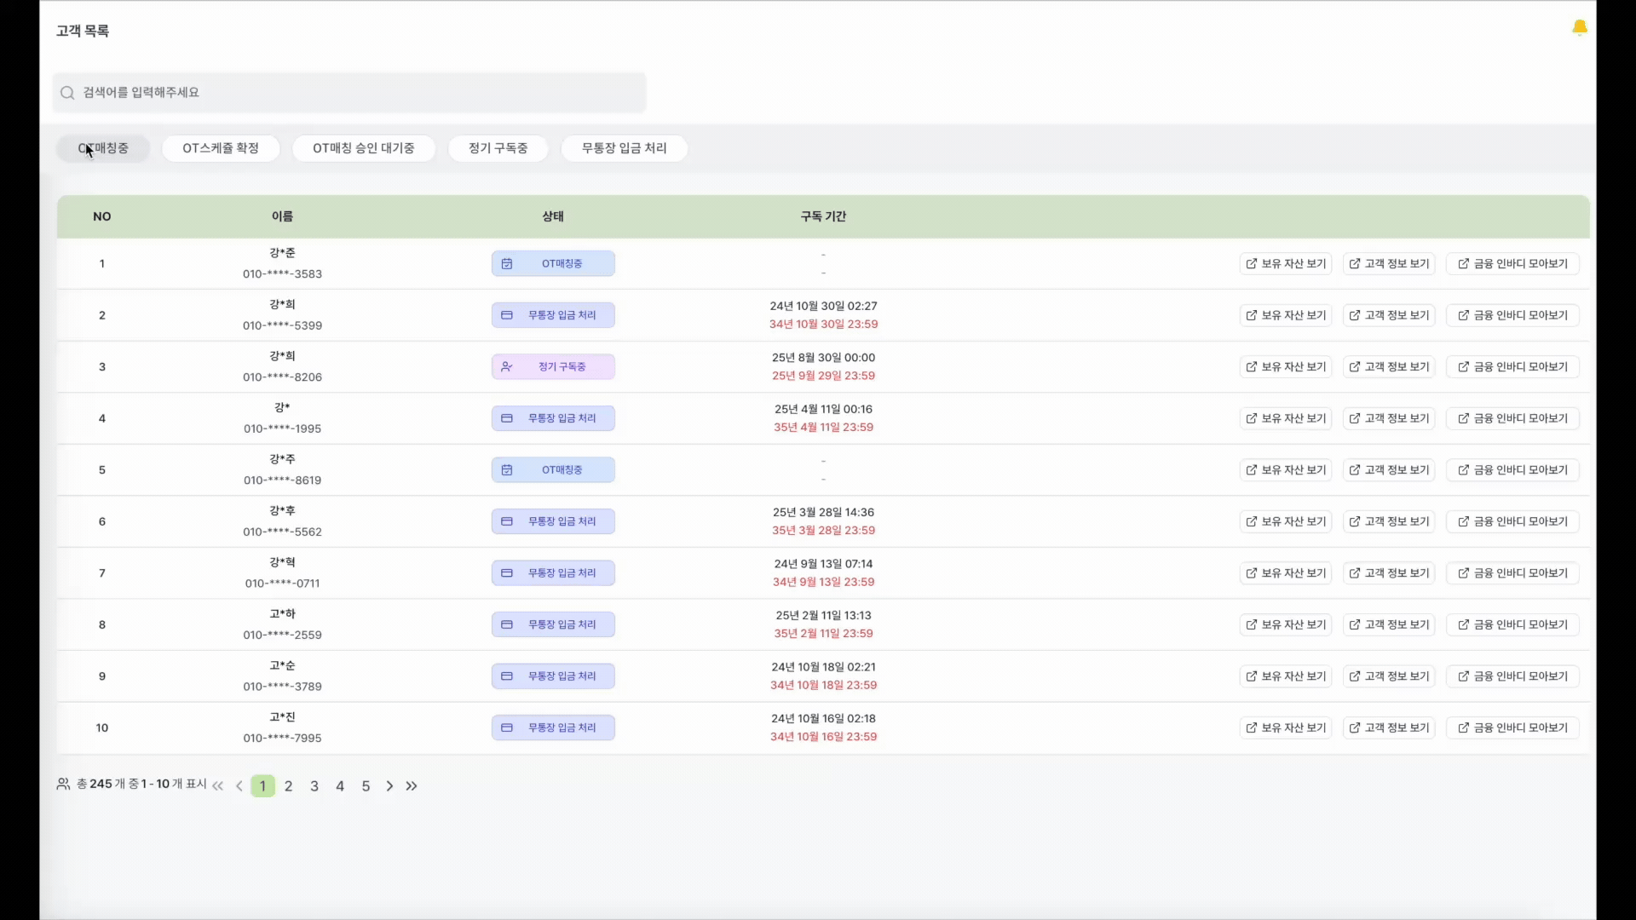This screenshot has width=1636, height=920.
Task: Select the 무통장 입금 처리 filter tab
Action: (x=624, y=148)
